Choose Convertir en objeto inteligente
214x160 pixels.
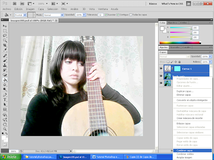click(x=192, y=100)
